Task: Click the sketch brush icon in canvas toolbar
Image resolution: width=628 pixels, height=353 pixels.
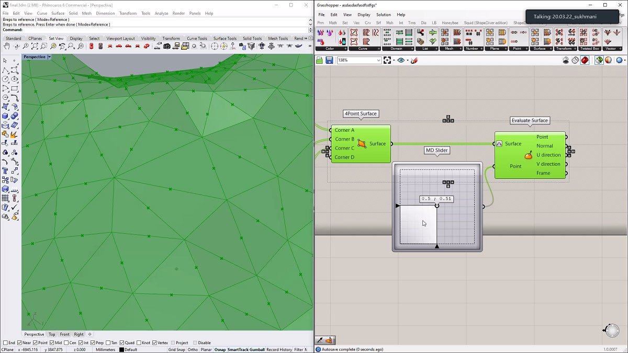Action: (414, 60)
